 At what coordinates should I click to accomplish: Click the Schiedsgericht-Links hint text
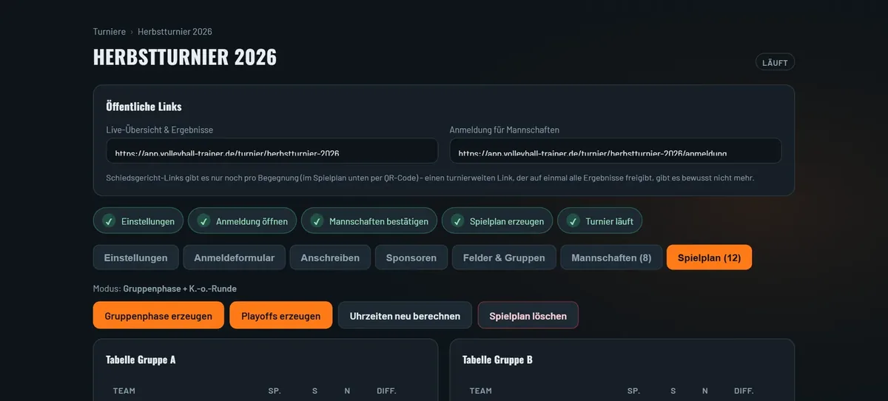pyautogui.click(x=431, y=178)
